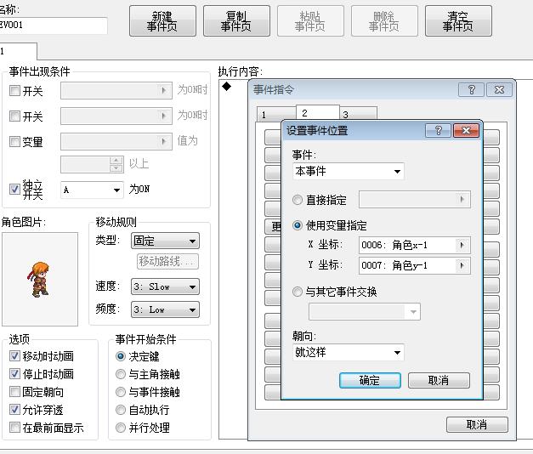Choose 自动执行 trigger condition

click(121, 410)
